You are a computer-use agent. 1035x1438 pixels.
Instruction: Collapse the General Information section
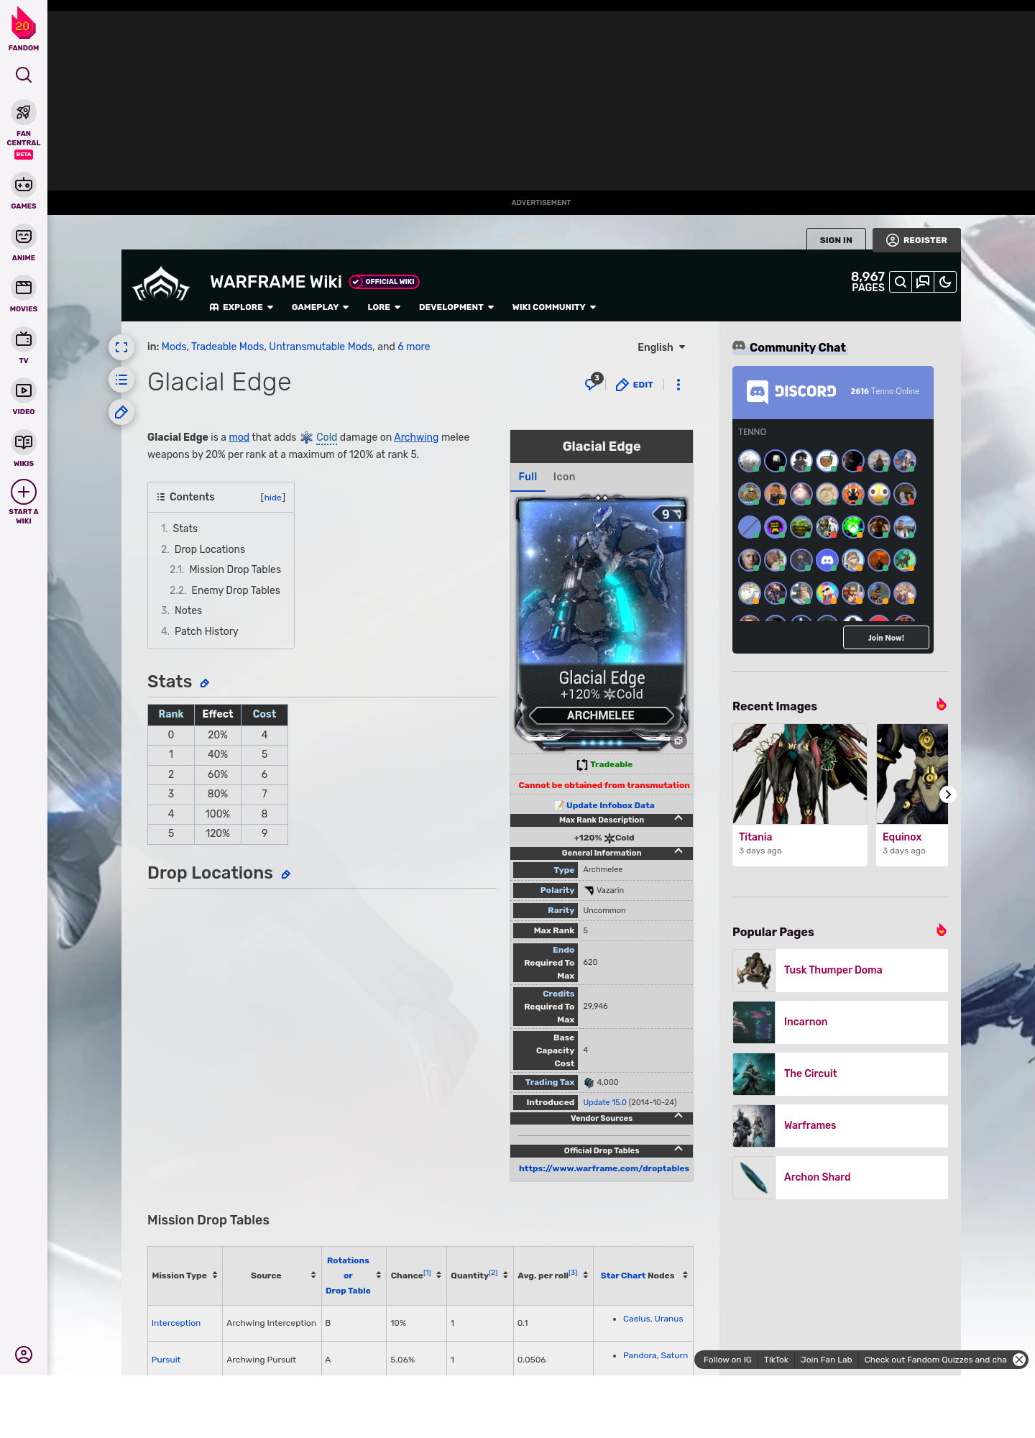(x=678, y=852)
